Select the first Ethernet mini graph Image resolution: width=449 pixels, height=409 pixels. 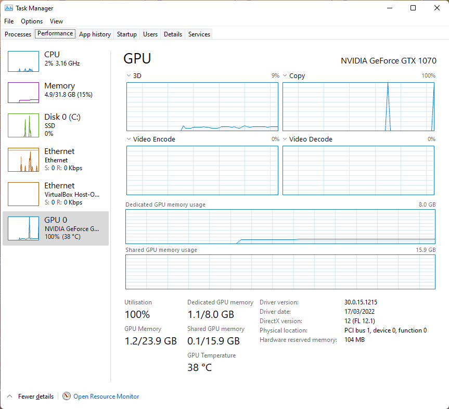pyautogui.click(x=23, y=160)
